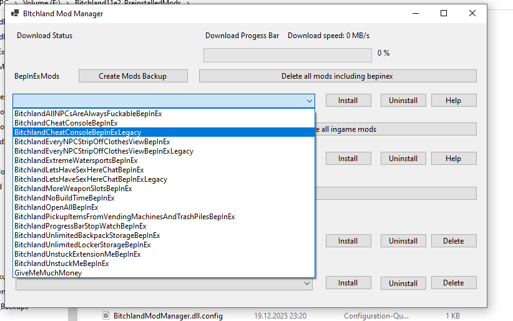Pick BitchlandEveryNPCStripOffClothesViewBepInExLegacy entry
This screenshot has width=513, height=321.
tap(164, 151)
